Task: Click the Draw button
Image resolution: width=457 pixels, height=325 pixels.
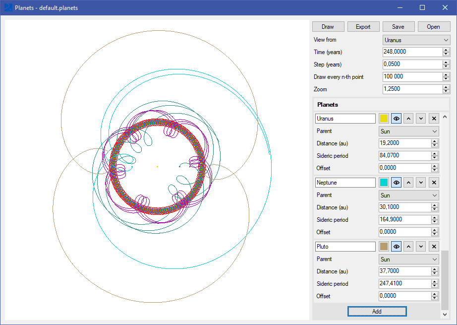Action: pos(328,27)
